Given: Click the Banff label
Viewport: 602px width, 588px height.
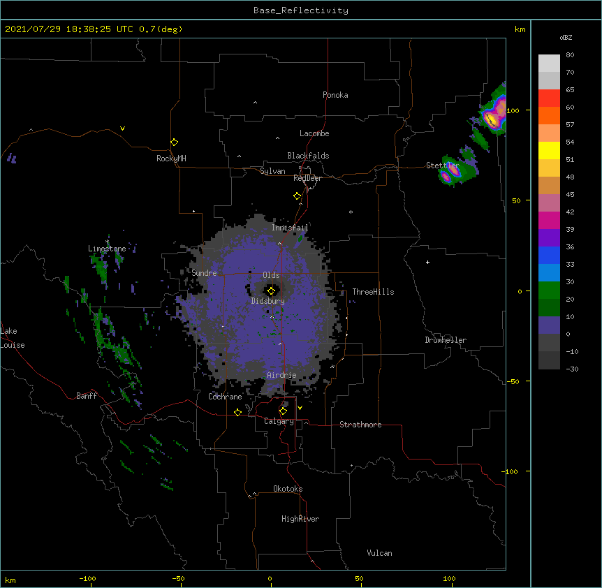Looking at the screenshot, I should click(x=87, y=396).
